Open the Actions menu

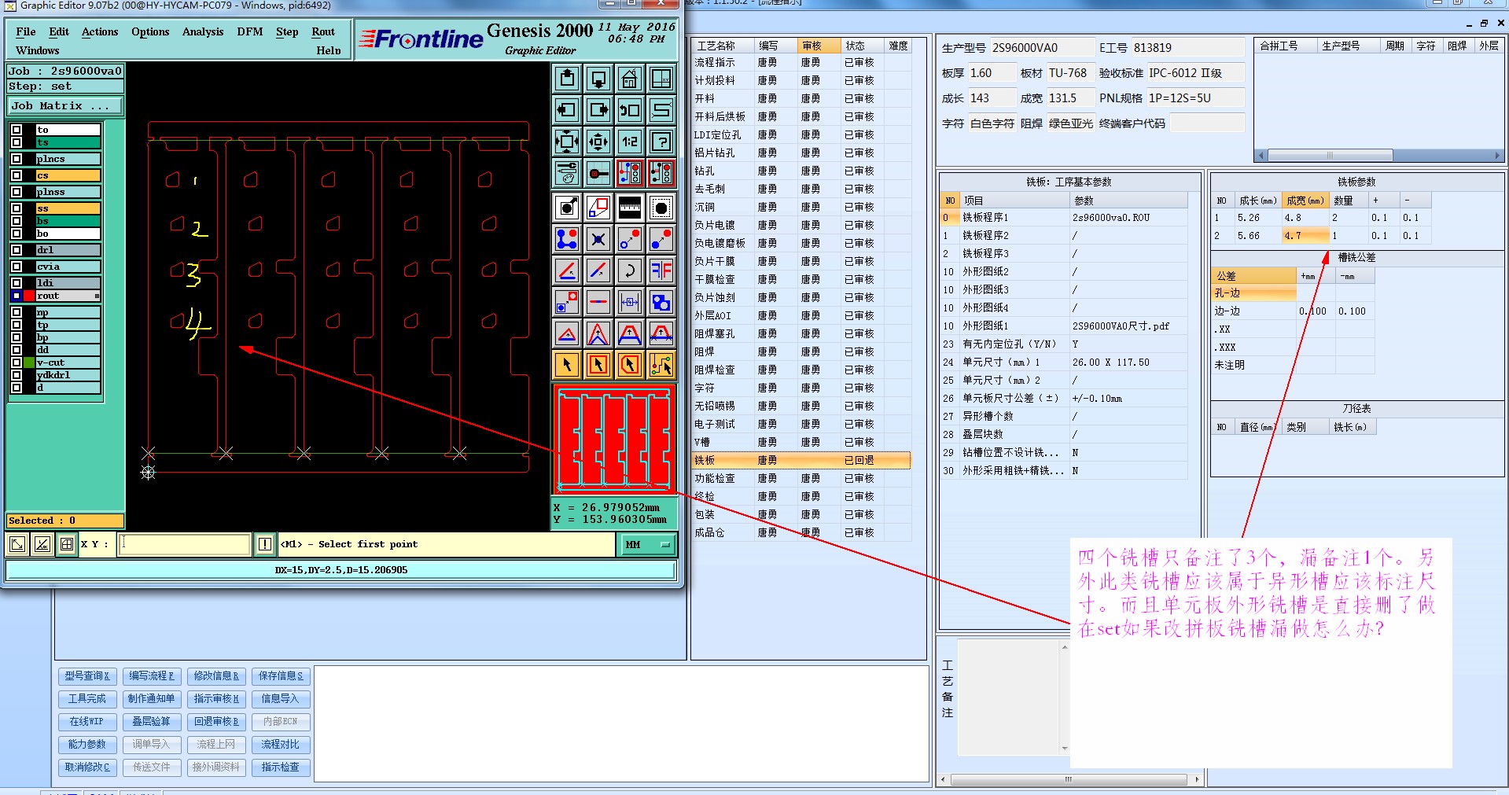(x=100, y=31)
